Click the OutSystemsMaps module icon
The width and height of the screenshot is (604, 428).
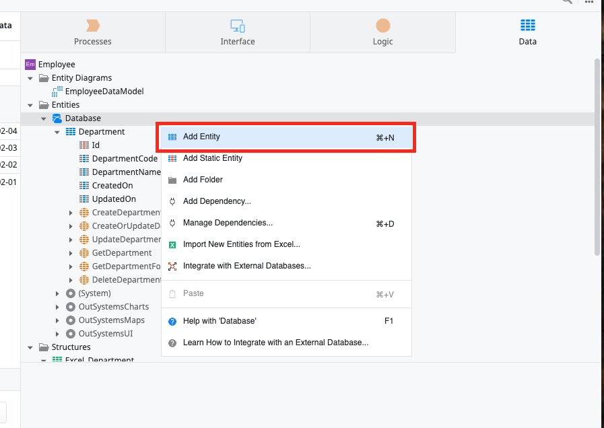tap(71, 320)
